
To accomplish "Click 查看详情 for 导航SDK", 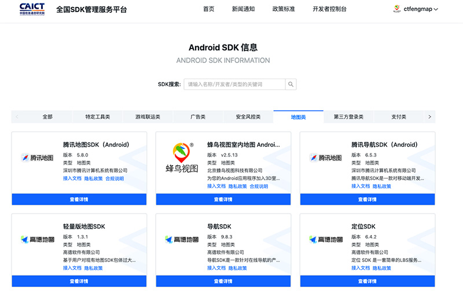I will 223,281.
